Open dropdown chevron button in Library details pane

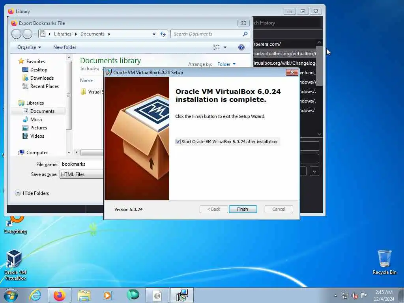coord(314,171)
